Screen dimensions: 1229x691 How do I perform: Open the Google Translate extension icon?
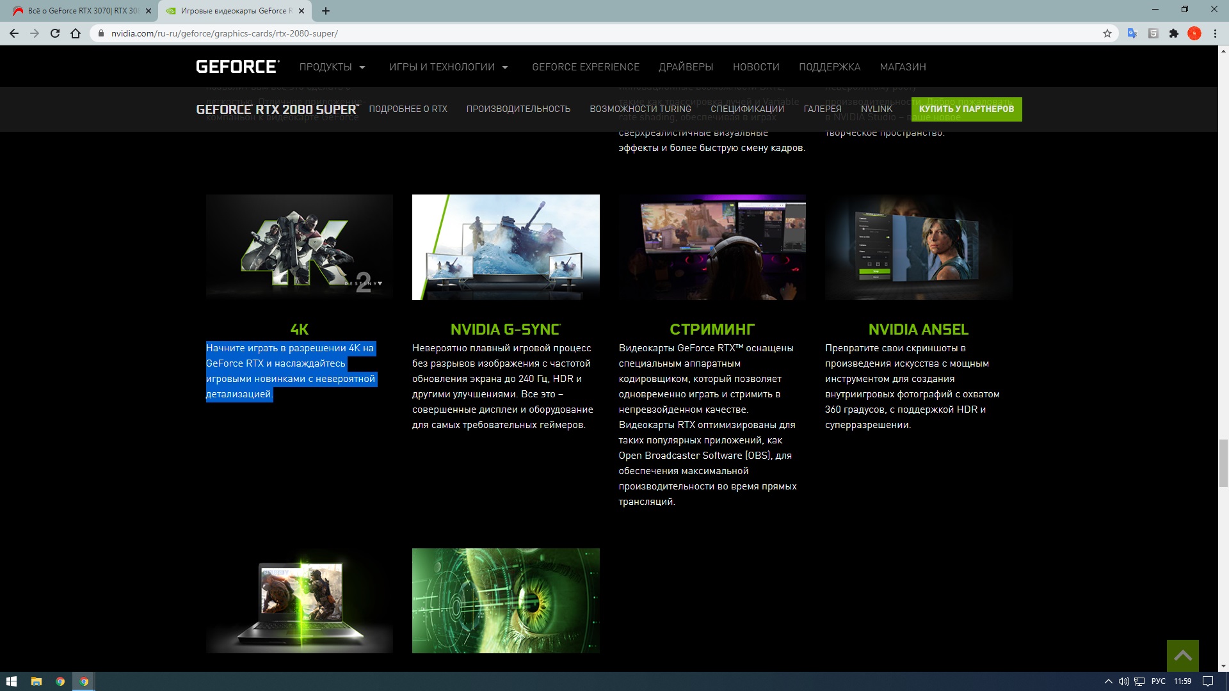(1132, 33)
